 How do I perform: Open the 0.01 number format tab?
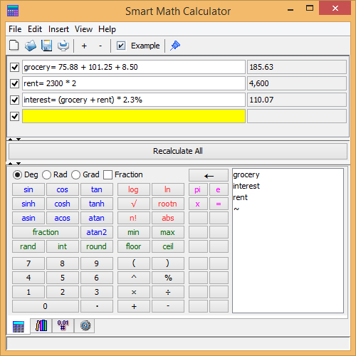63,325
